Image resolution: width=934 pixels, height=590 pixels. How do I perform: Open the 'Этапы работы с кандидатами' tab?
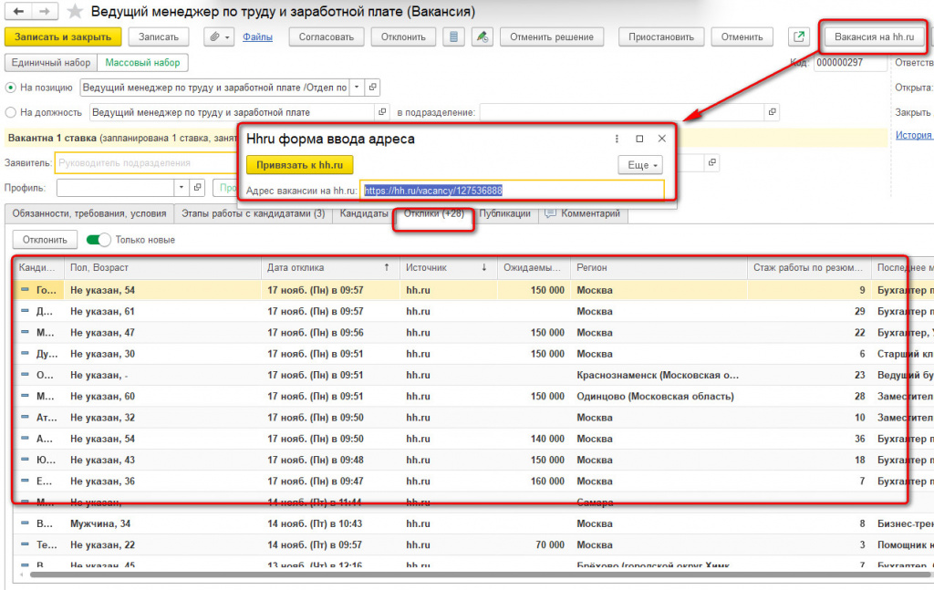[253, 213]
